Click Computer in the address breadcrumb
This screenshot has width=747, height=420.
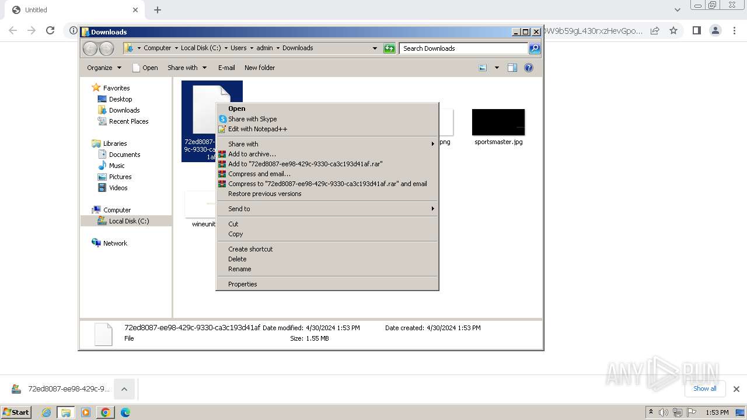(x=158, y=48)
